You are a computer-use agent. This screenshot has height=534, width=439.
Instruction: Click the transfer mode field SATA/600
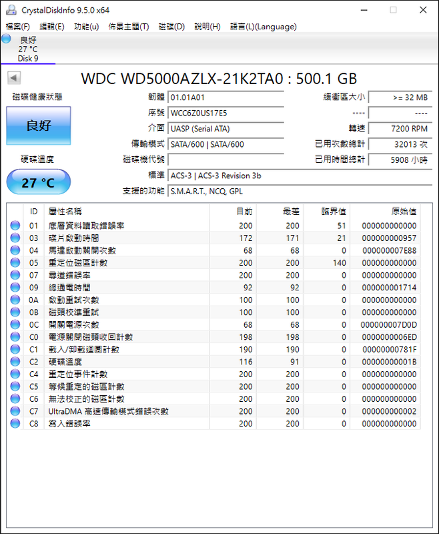(226, 144)
